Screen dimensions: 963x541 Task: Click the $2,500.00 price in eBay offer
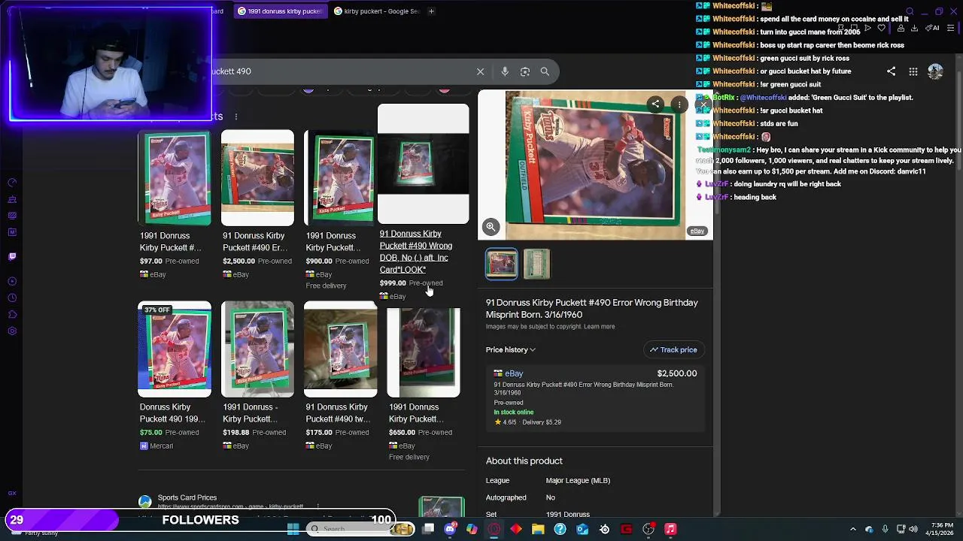[x=677, y=373]
